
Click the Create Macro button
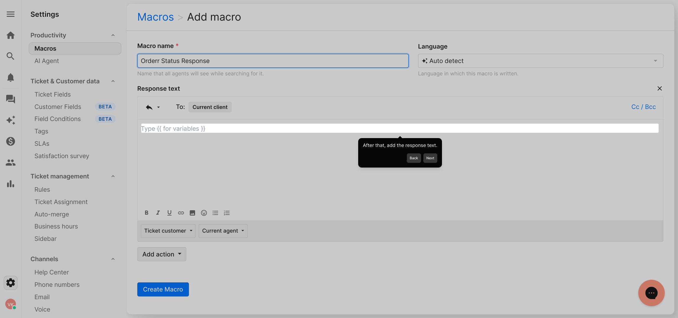point(163,289)
